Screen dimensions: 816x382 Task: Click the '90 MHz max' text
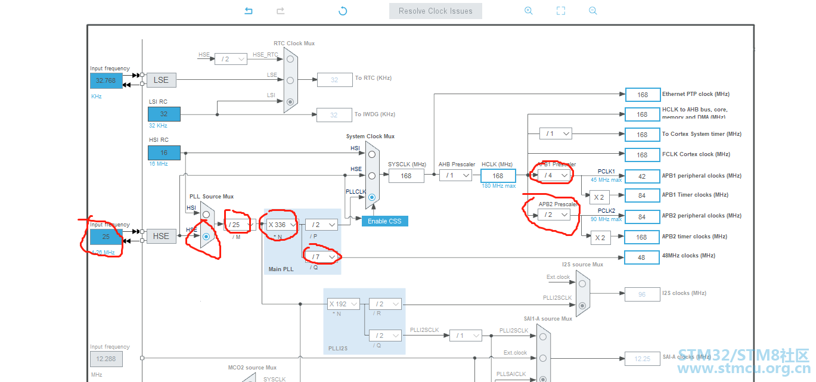pos(606,219)
